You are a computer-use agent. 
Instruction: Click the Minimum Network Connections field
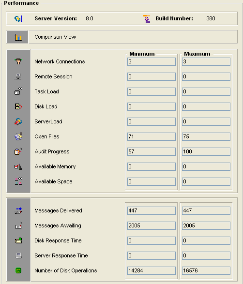152,62
